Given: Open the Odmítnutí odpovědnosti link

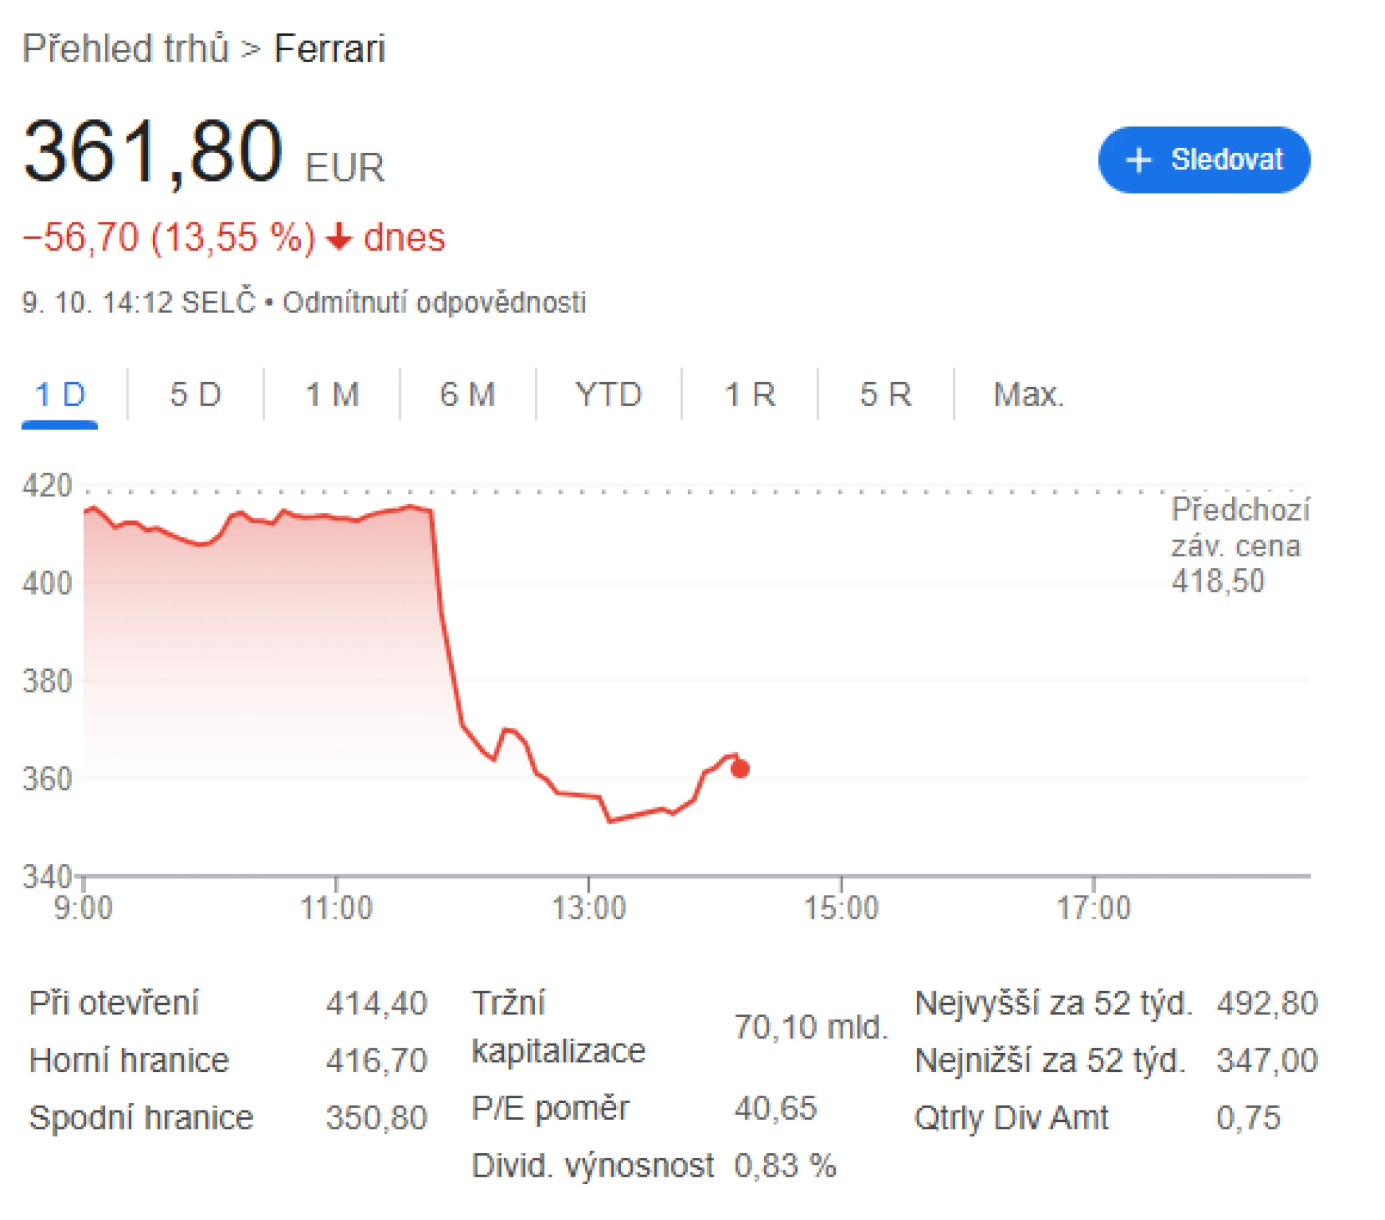Looking at the screenshot, I should click(x=433, y=302).
